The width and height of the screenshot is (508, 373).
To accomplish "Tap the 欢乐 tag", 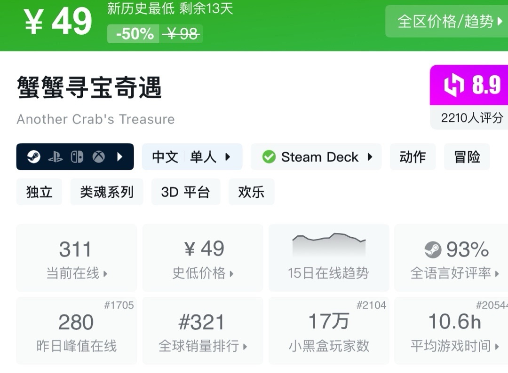I will coord(251,192).
